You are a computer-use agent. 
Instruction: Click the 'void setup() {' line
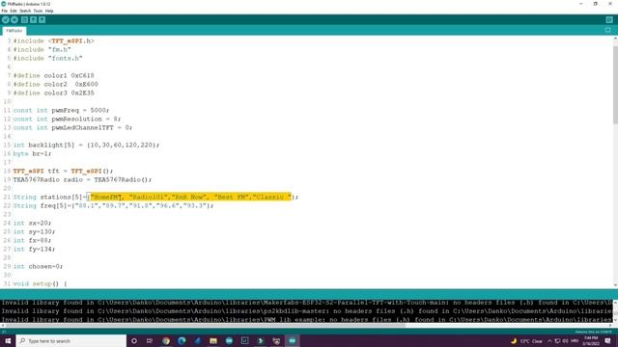(40, 283)
